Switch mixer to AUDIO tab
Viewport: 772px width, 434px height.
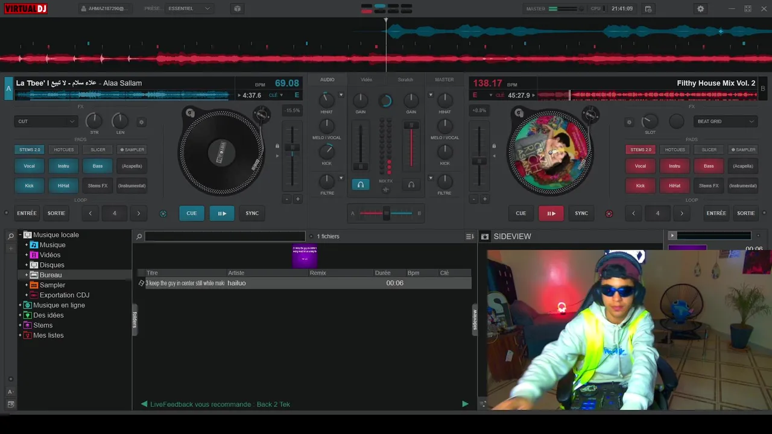coord(327,80)
